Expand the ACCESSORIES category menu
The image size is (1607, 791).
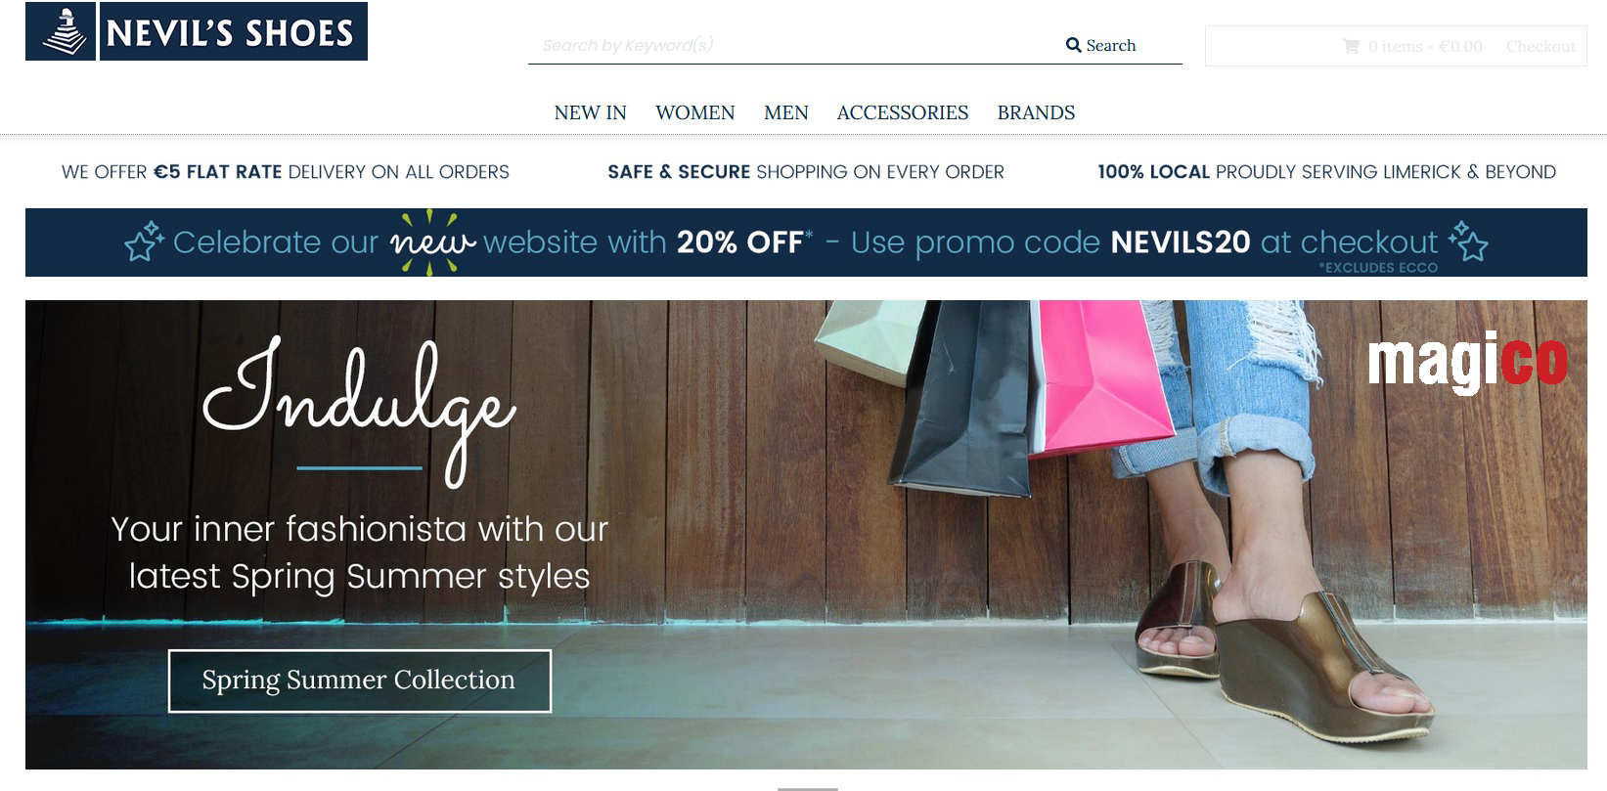902,112
